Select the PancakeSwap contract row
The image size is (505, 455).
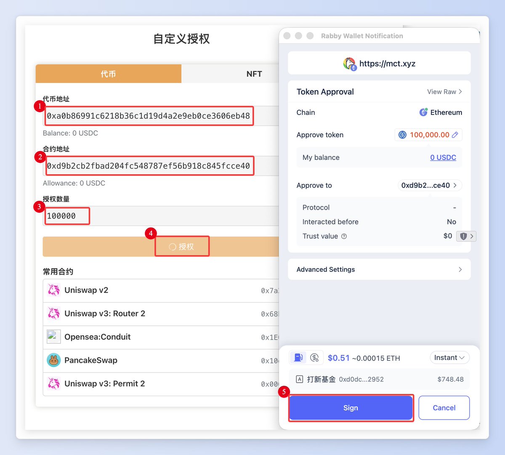(161, 361)
